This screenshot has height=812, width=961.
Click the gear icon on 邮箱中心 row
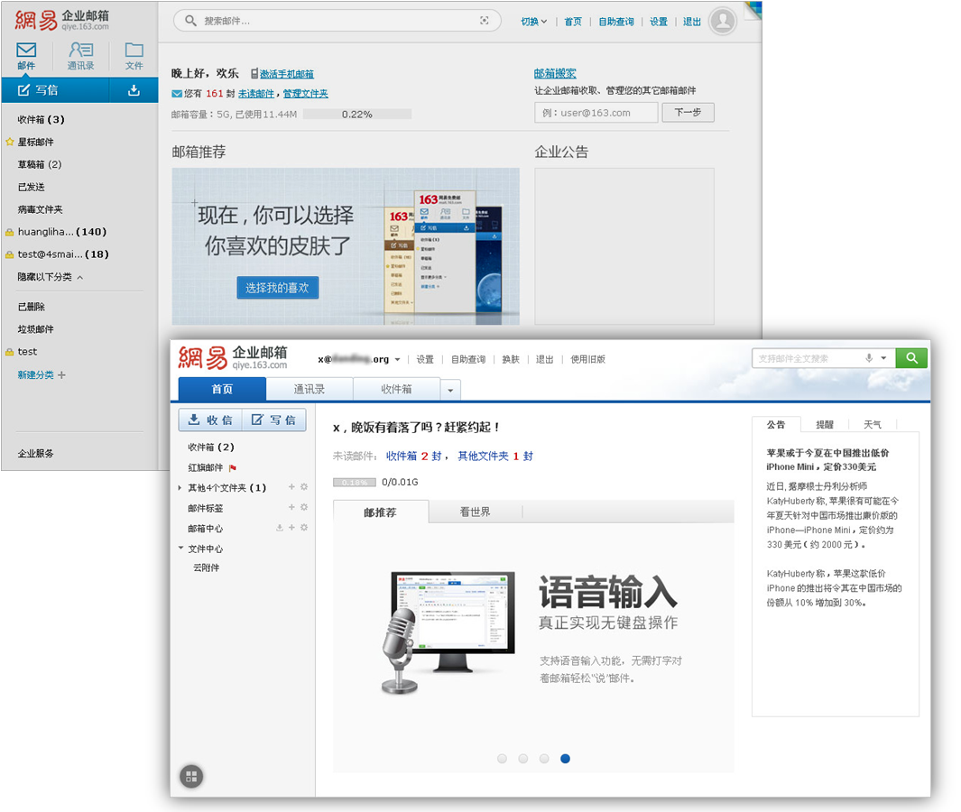point(304,528)
